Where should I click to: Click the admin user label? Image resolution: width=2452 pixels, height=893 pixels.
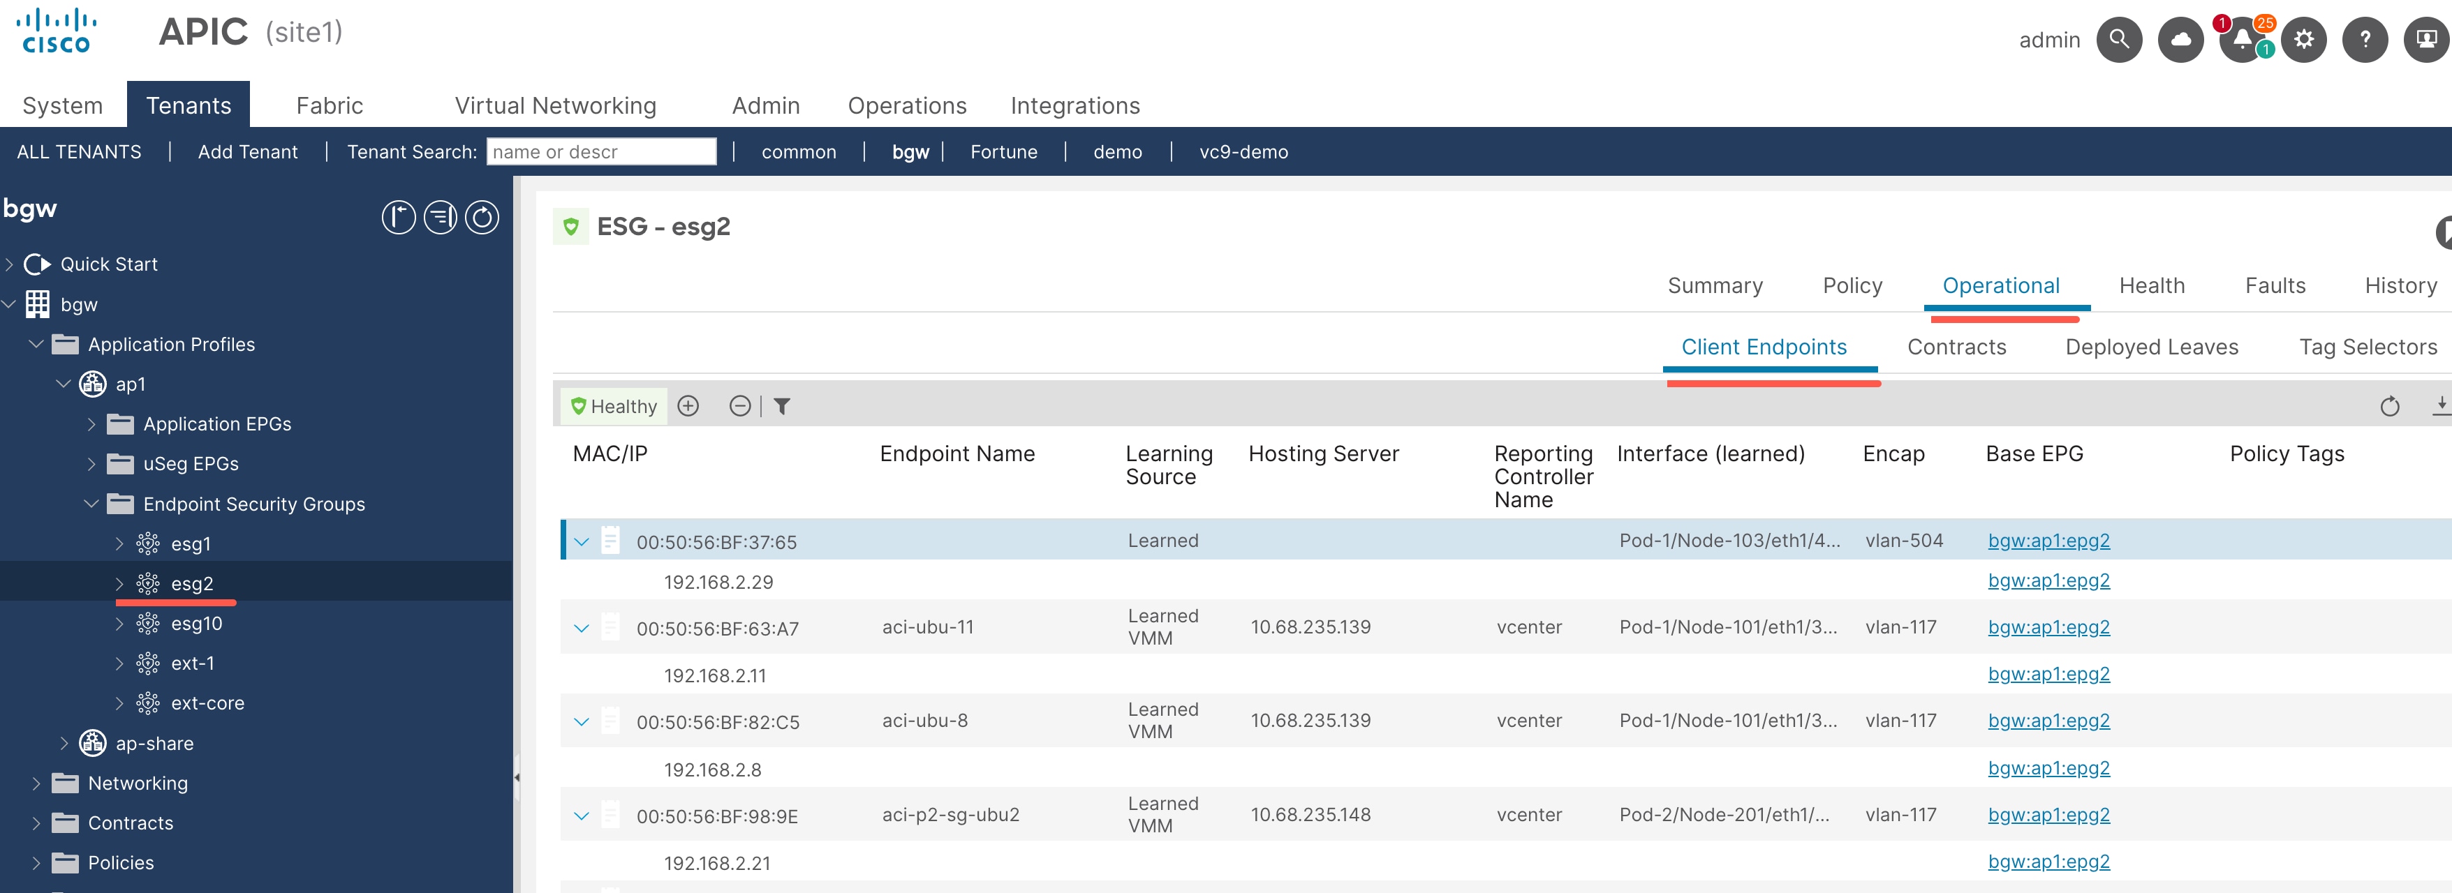[2049, 40]
